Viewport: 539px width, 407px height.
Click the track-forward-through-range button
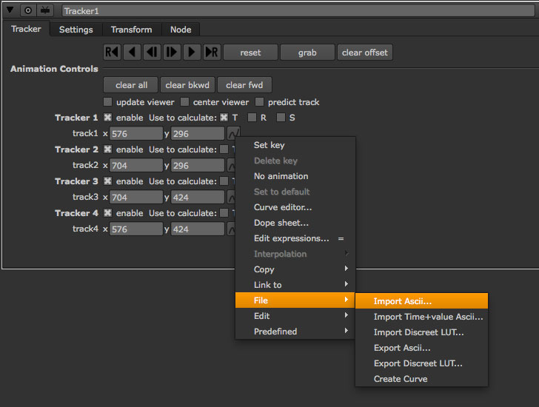click(x=212, y=53)
